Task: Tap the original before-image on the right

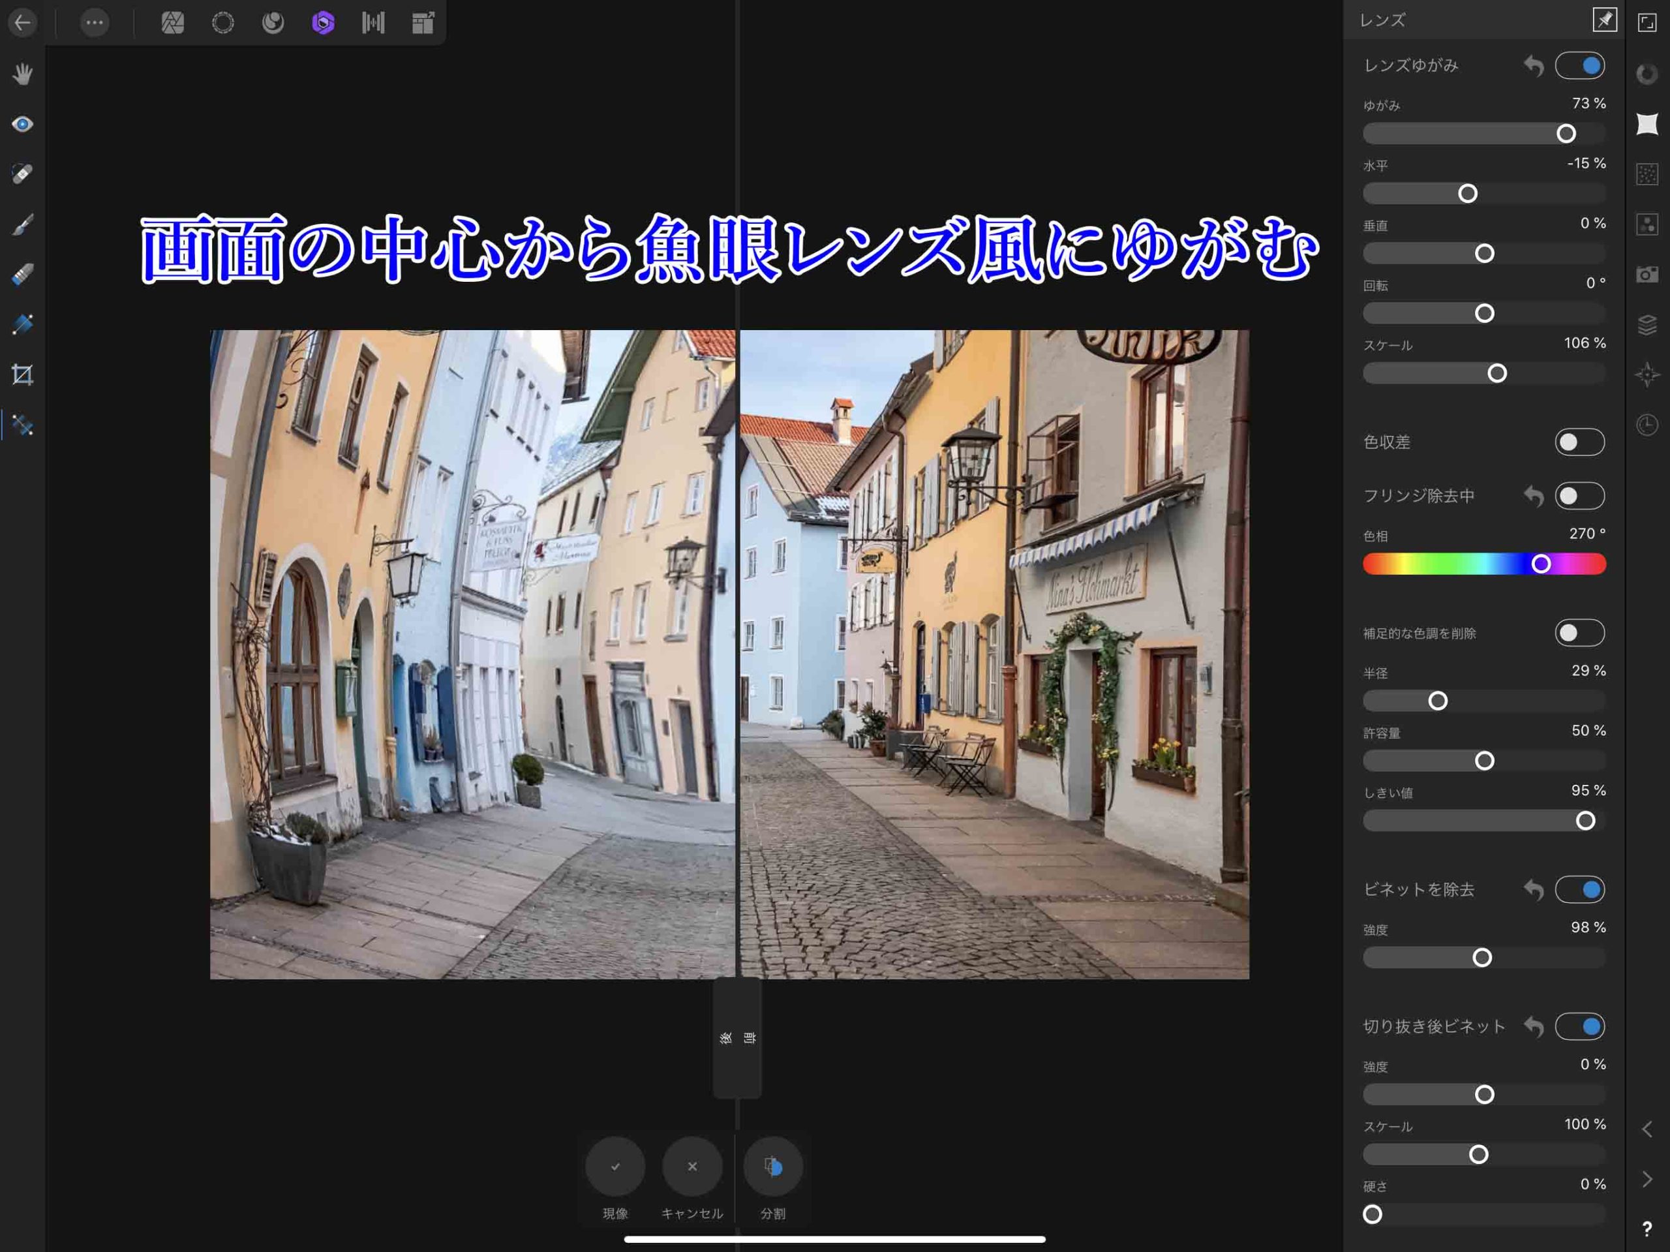Action: pyautogui.click(x=994, y=654)
